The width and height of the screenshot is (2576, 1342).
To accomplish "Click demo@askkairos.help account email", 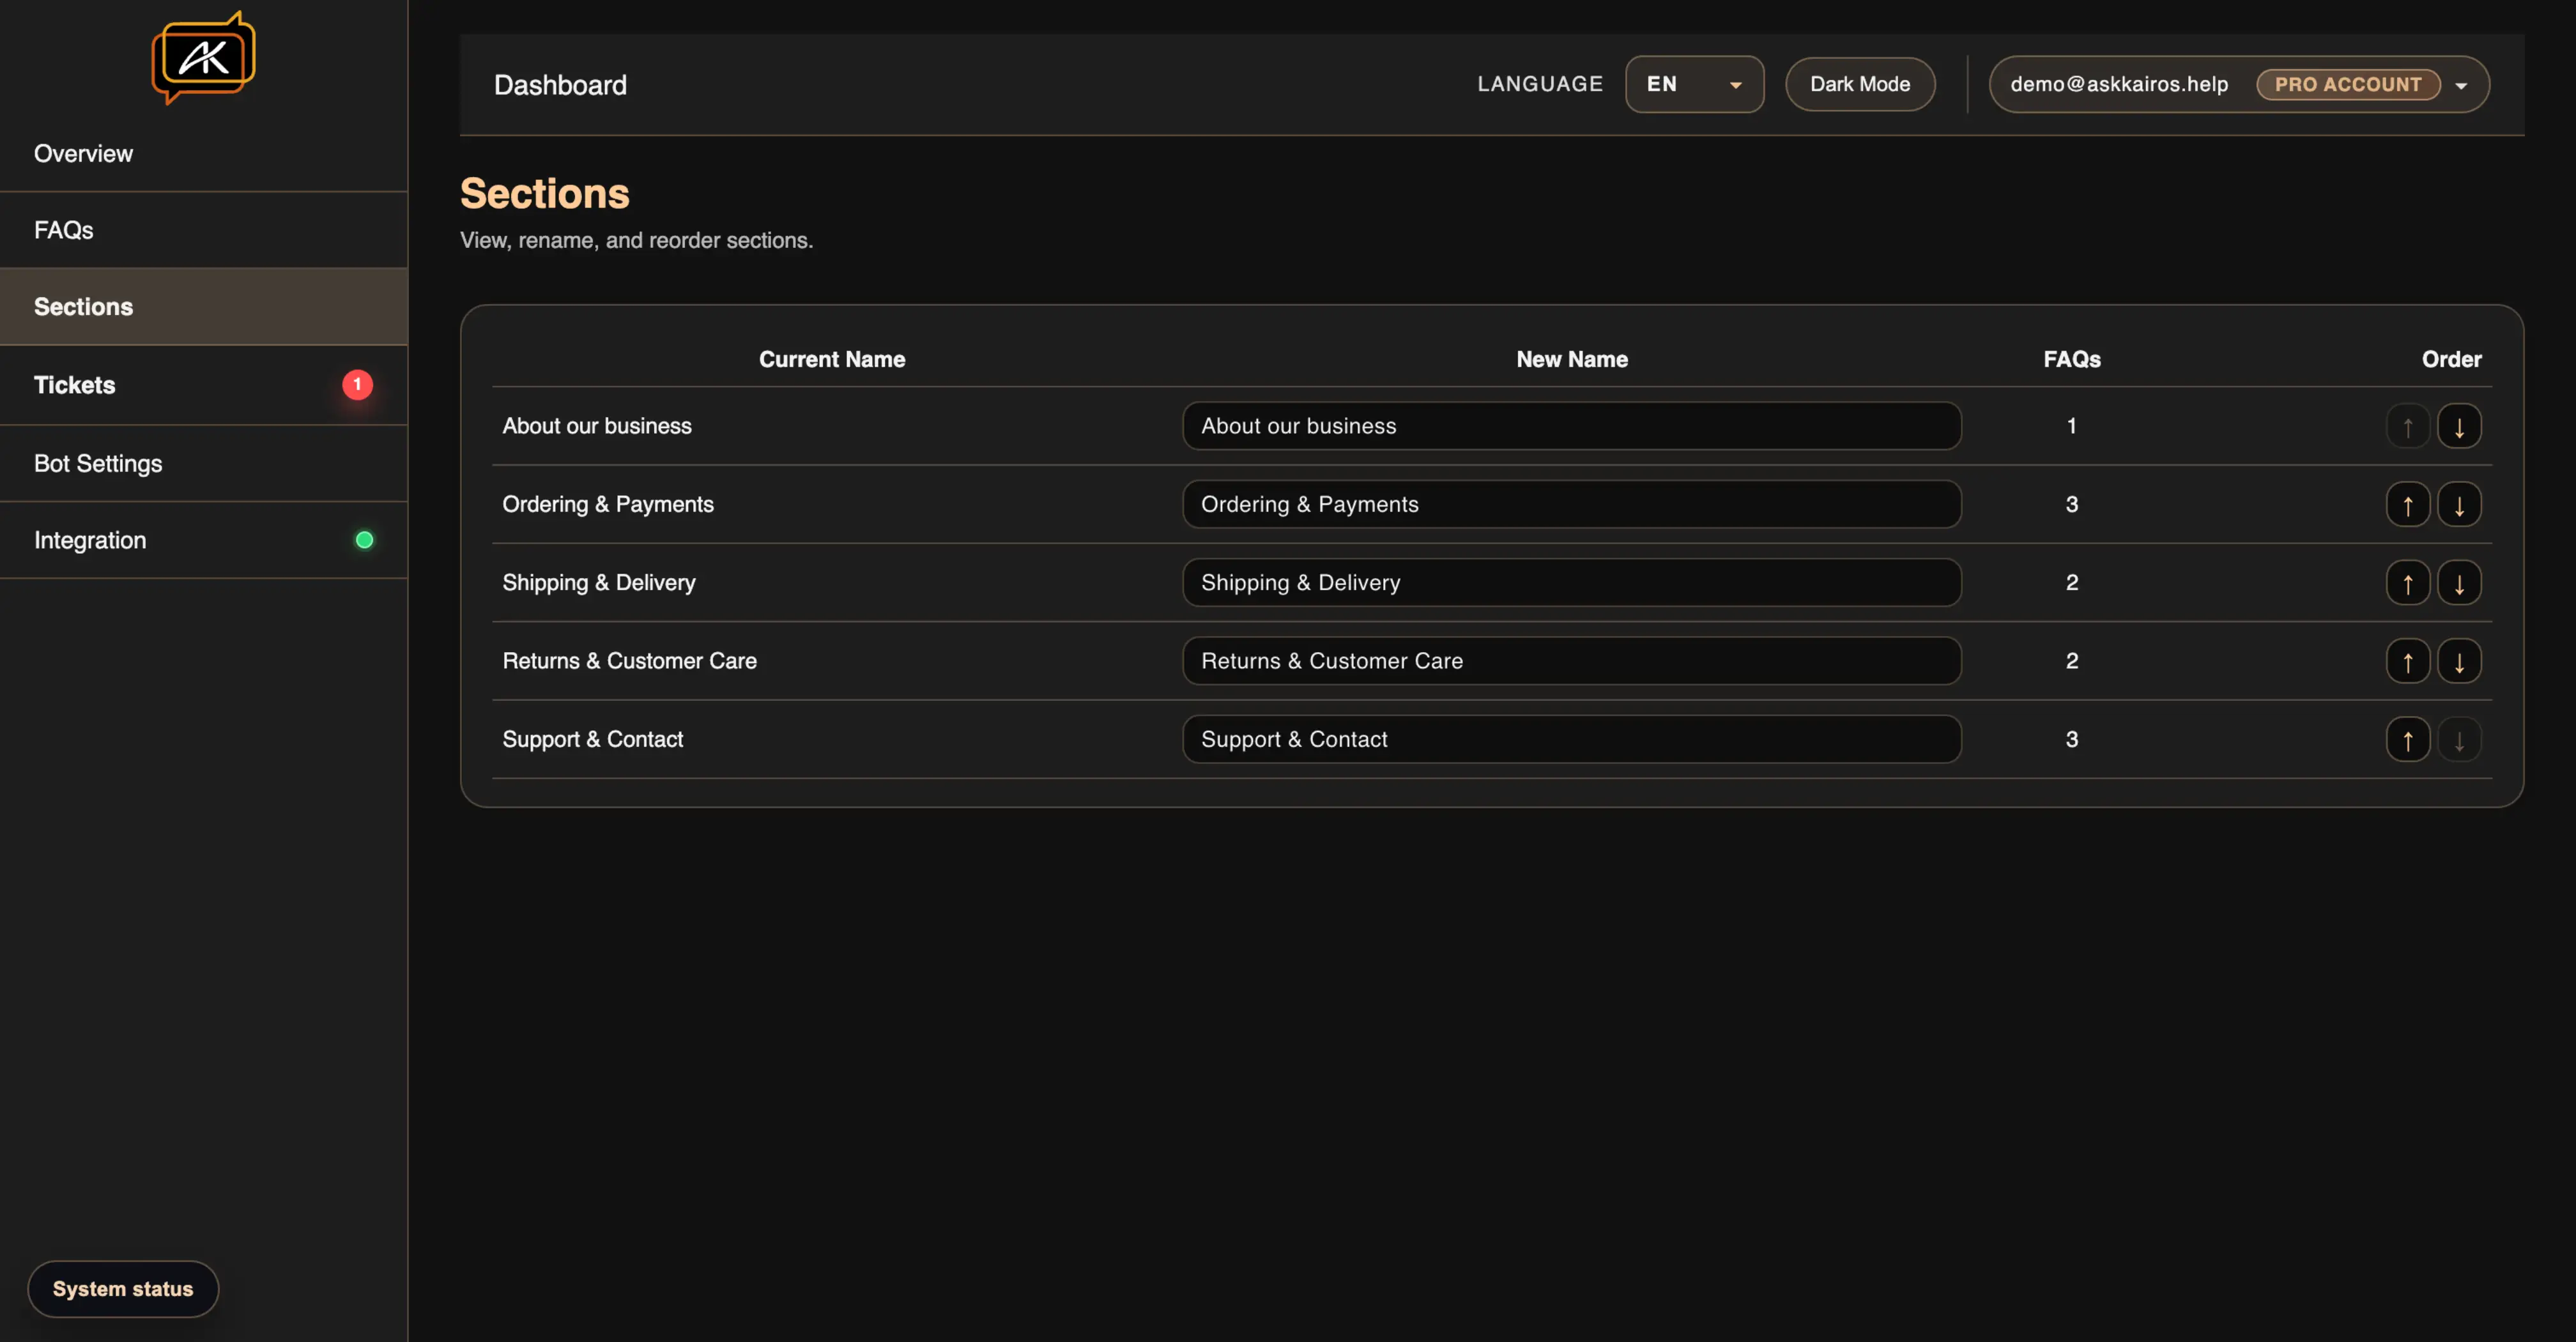I will (2118, 84).
